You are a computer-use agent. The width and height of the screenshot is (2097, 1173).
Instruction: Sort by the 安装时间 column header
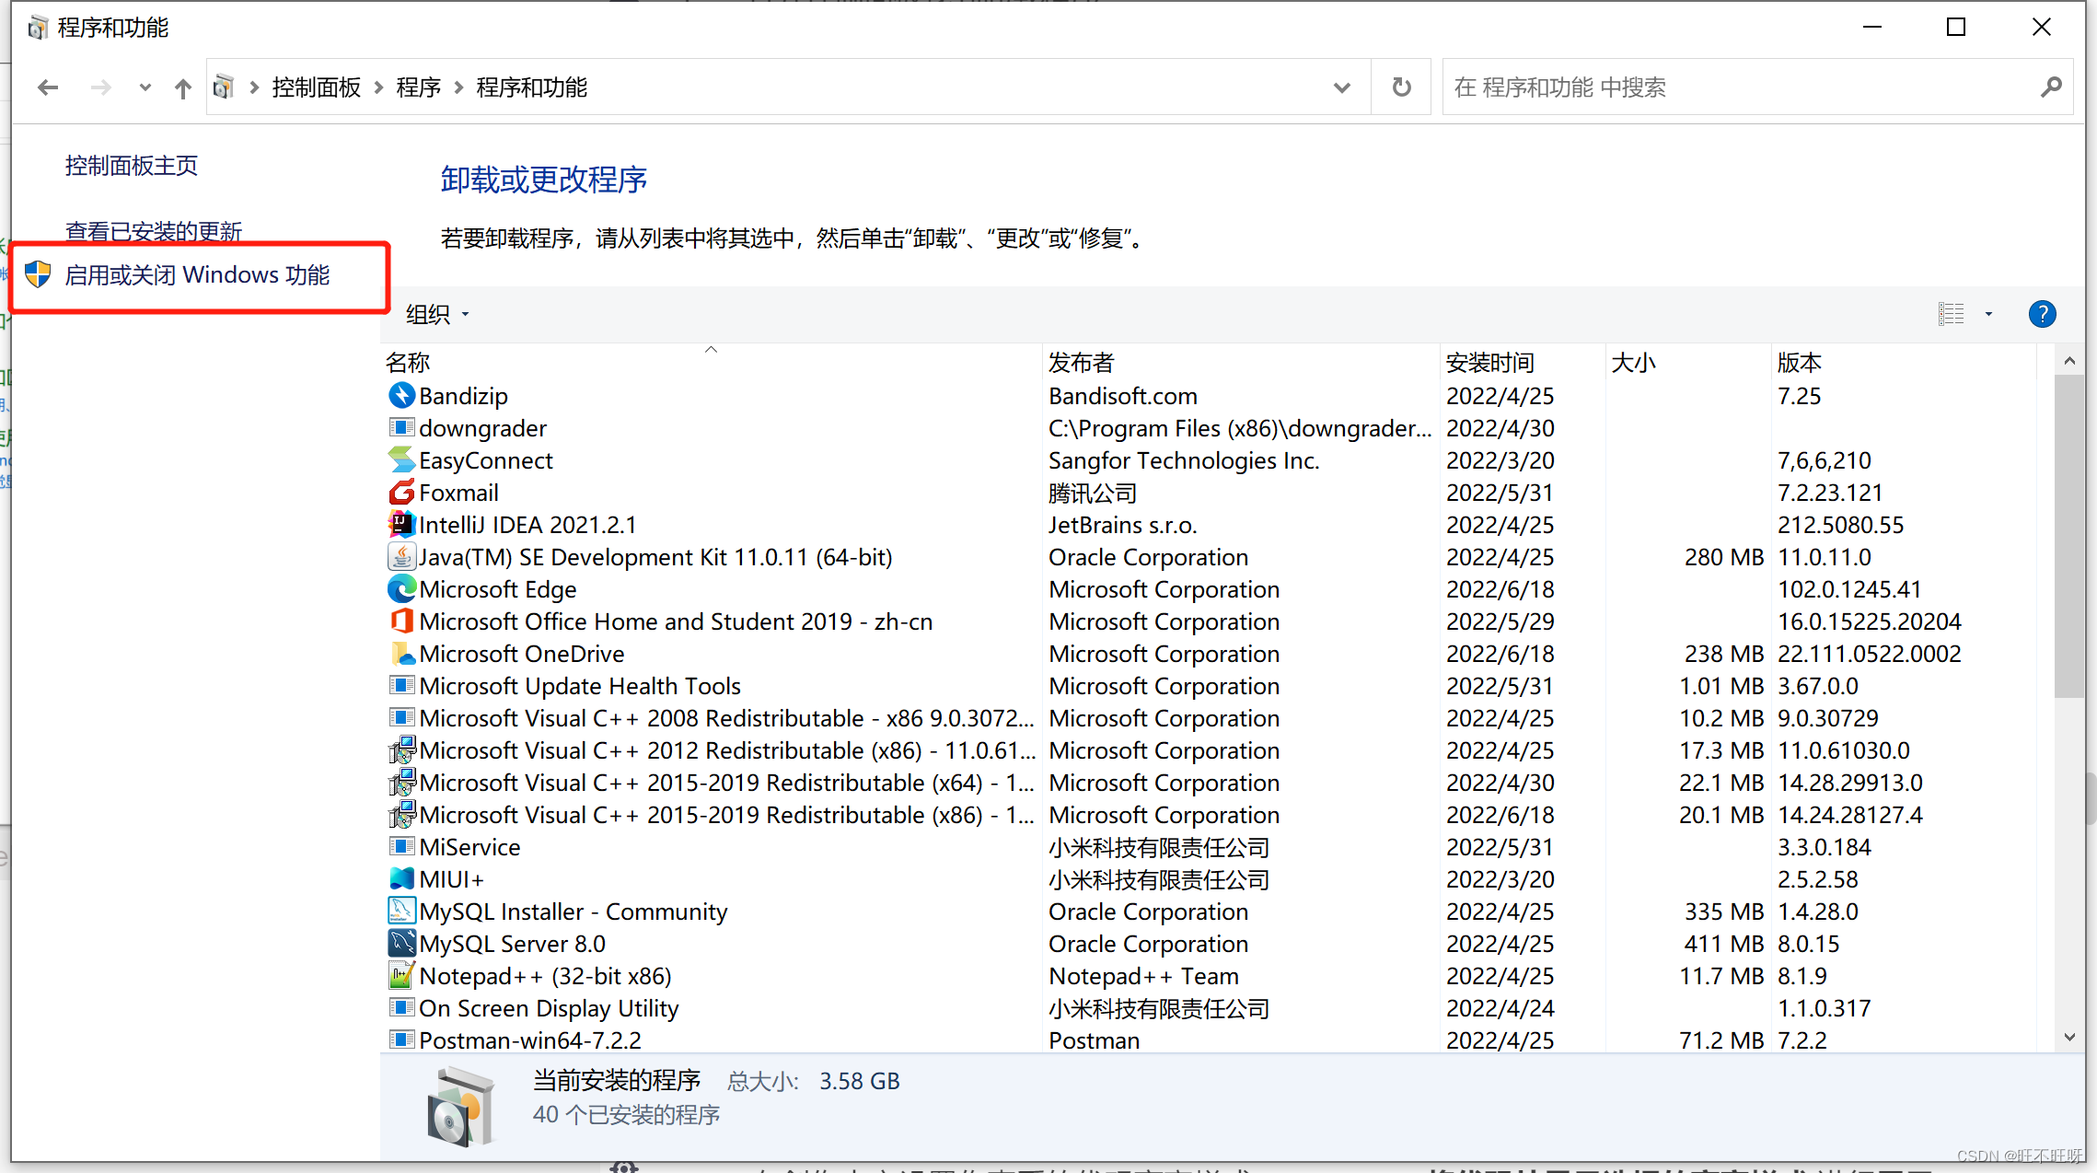pos(1523,362)
